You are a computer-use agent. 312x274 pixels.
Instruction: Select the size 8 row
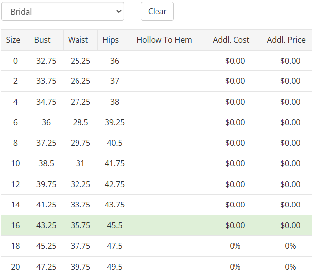pyautogui.click(x=156, y=143)
